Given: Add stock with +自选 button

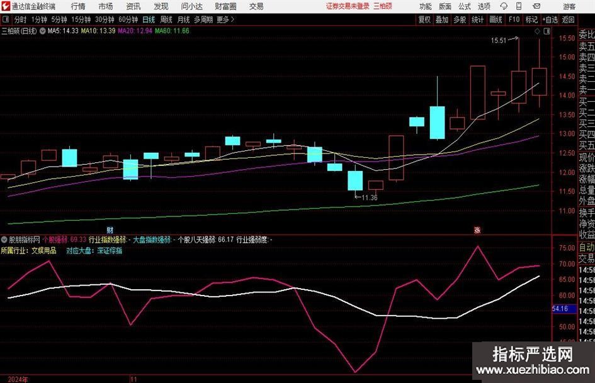Looking at the screenshot, I should (550, 19).
